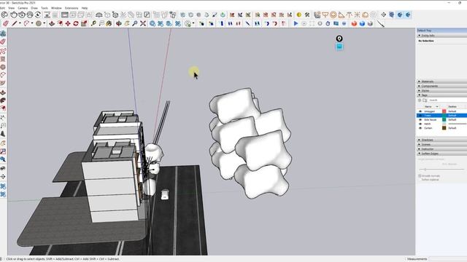Click the blue Play triangle icon

(x=296, y=23)
